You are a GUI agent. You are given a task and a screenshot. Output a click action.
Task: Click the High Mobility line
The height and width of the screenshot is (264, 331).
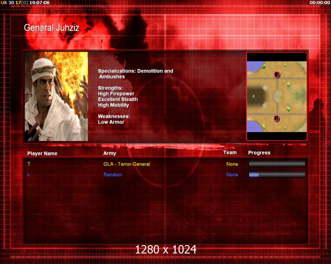tap(113, 105)
